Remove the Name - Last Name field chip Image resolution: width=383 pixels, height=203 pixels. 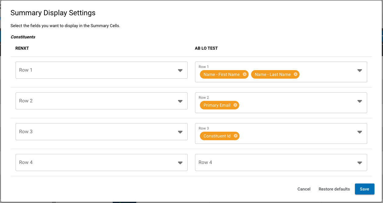tap(296, 74)
